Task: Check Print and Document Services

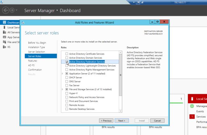Action: (67, 101)
